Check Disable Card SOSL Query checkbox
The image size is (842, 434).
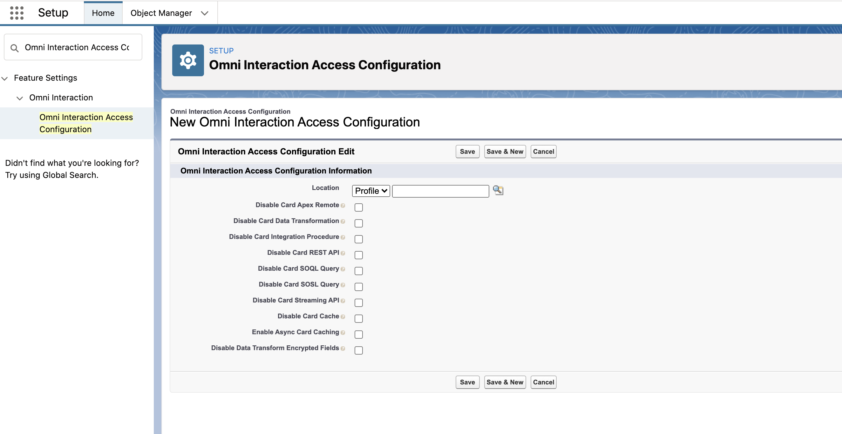click(359, 287)
